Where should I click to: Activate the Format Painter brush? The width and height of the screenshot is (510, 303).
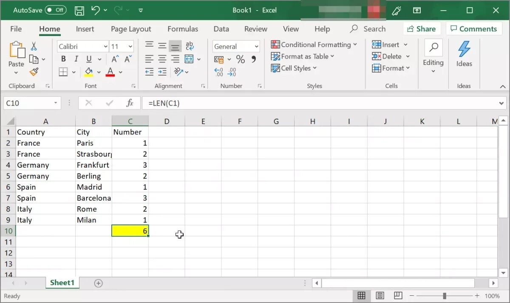click(34, 72)
